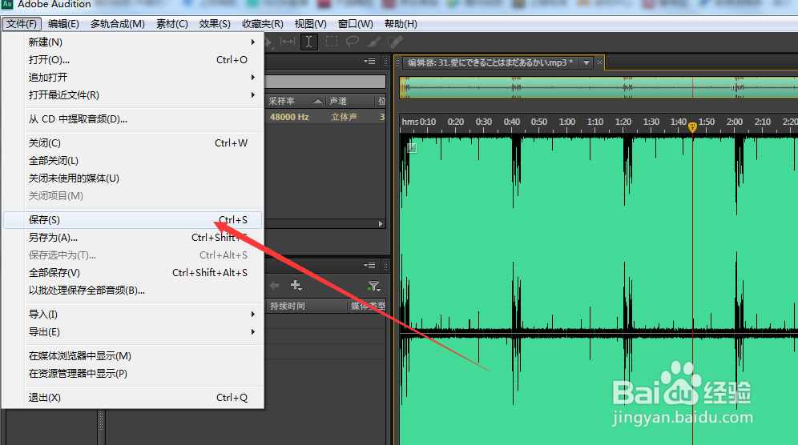The width and height of the screenshot is (798, 445).
Task: Choose 全部保存(V) menu entry
Action: click(132, 273)
